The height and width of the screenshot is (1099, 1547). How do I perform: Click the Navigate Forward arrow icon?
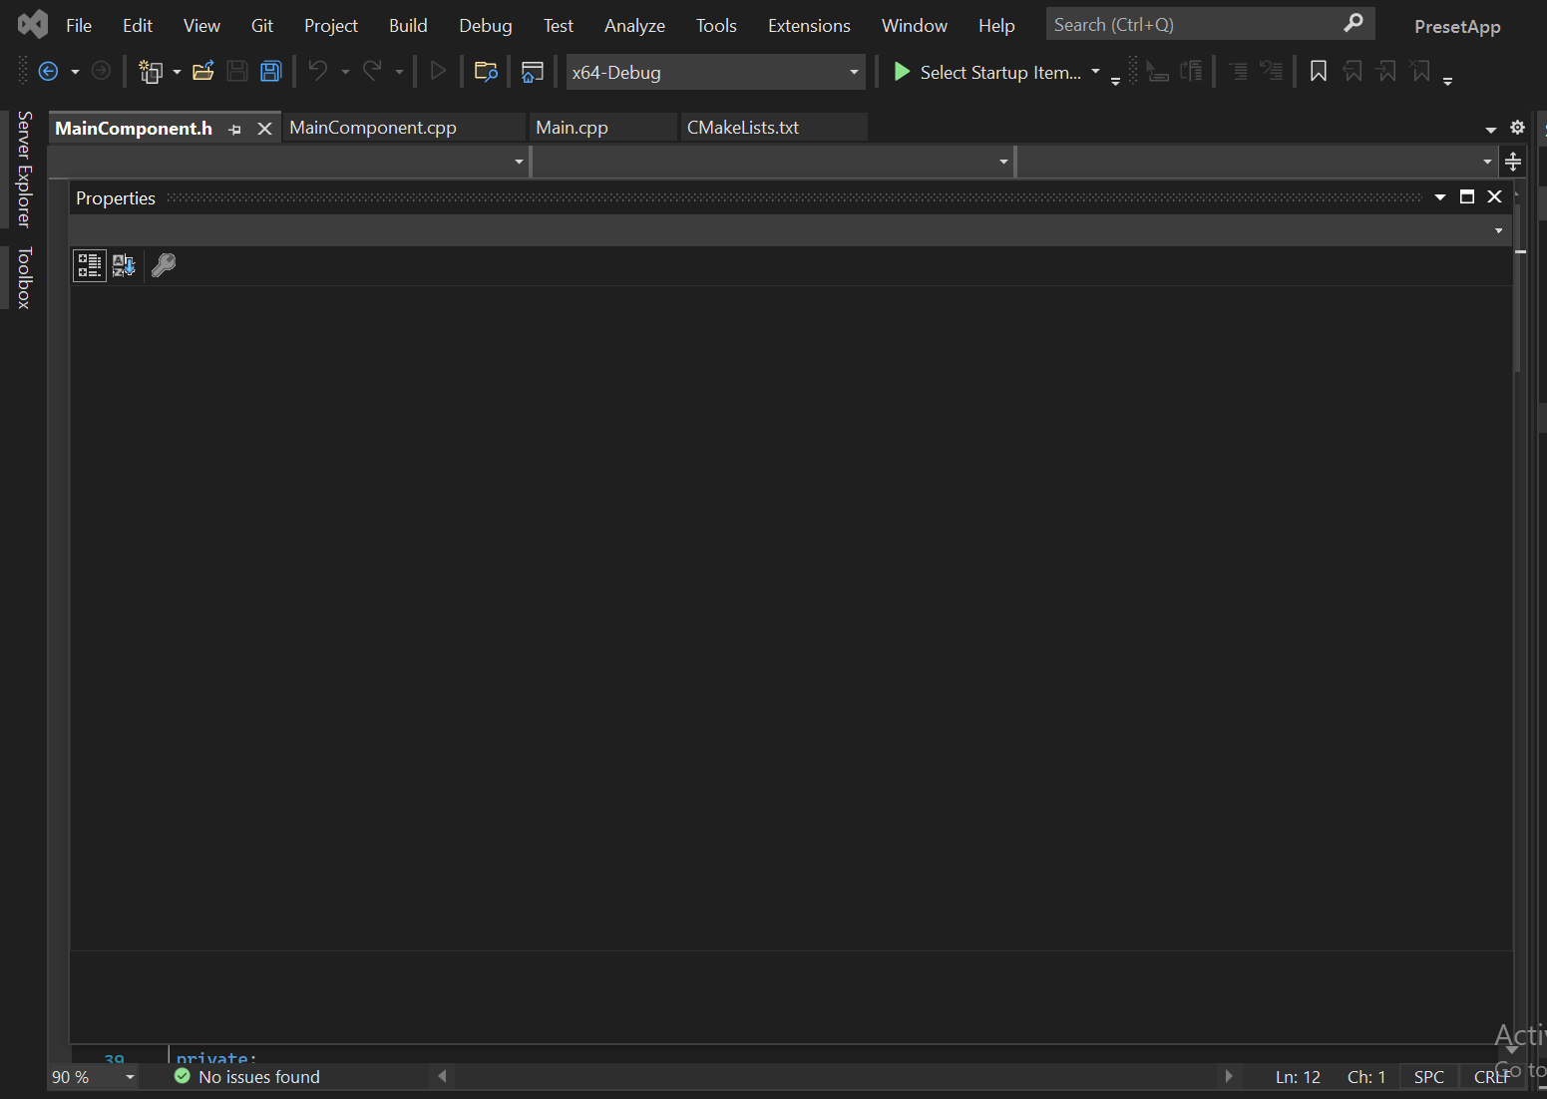(101, 71)
